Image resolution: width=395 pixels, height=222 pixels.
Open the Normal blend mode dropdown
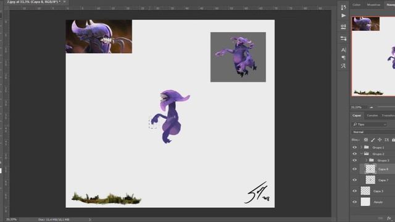click(373, 132)
